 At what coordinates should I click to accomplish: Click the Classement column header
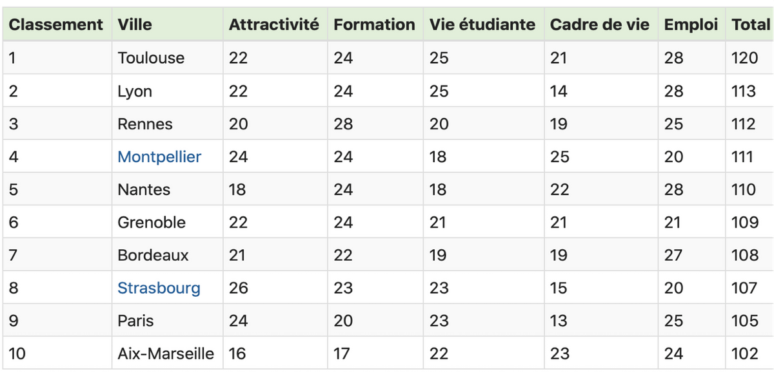point(57,24)
